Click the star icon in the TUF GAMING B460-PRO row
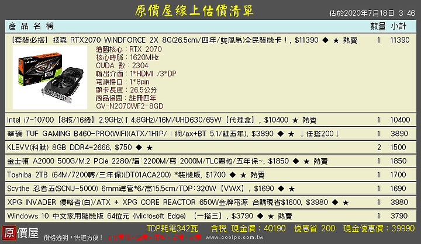Viewport: 421px width, 244px height. click(291, 134)
